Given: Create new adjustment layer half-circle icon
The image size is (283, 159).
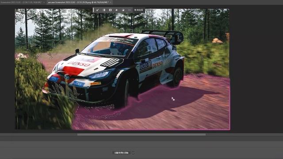Looking at the screenshot, I should click(x=123, y=10).
